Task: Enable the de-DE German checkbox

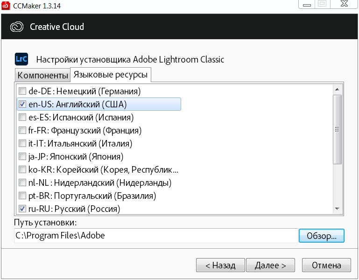Action: pyautogui.click(x=22, y=91)
